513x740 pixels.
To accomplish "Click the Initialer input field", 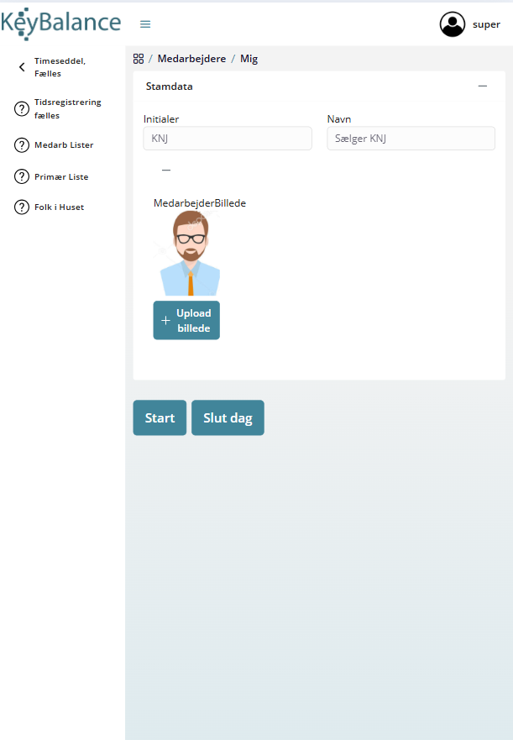I will [228, 139].
